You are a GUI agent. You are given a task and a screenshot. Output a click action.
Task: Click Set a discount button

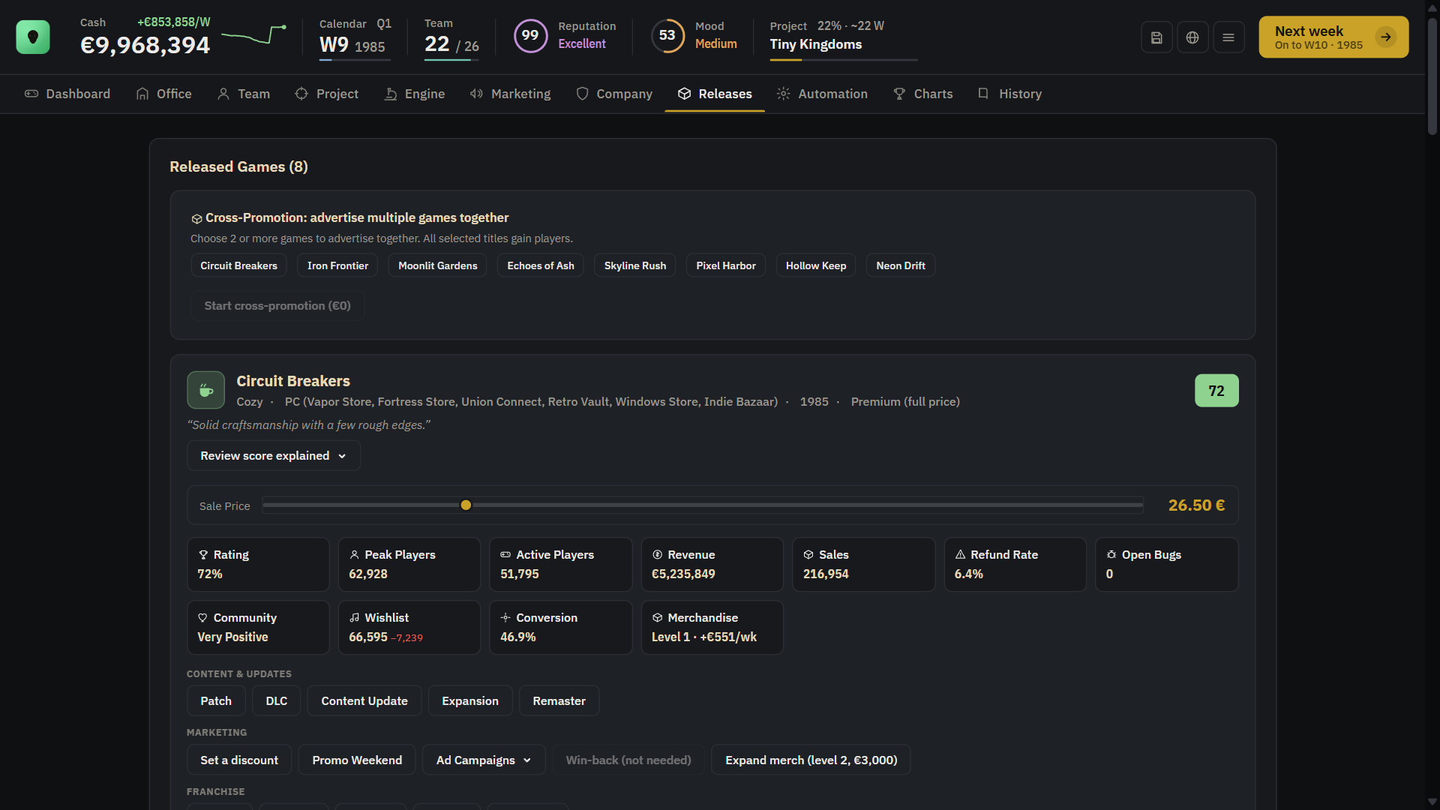(239, 760)
